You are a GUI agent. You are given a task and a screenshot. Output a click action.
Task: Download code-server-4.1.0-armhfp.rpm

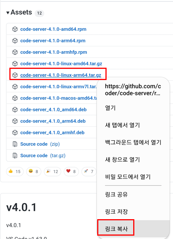click(x=54, y=52)
